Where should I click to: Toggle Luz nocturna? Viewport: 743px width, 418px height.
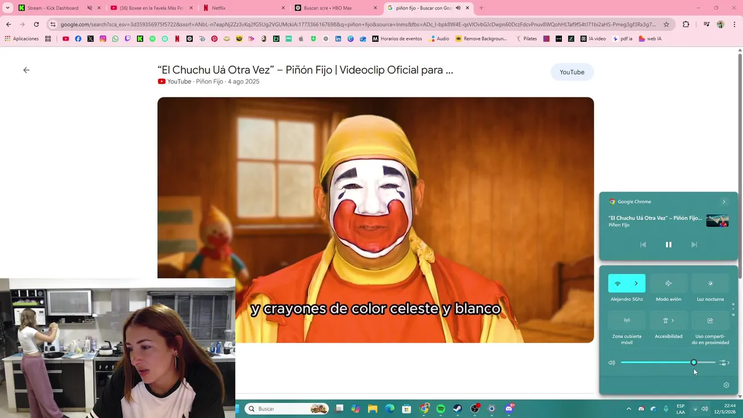coord(710,283)
